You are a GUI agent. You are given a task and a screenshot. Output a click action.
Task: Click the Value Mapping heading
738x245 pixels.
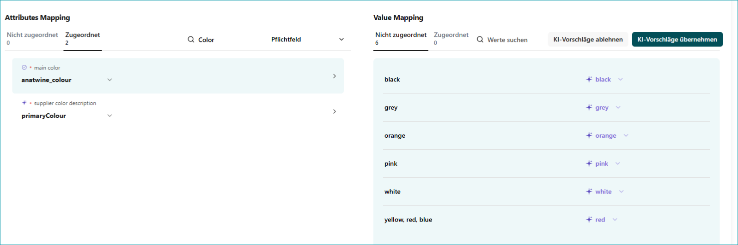pos(398,17)
